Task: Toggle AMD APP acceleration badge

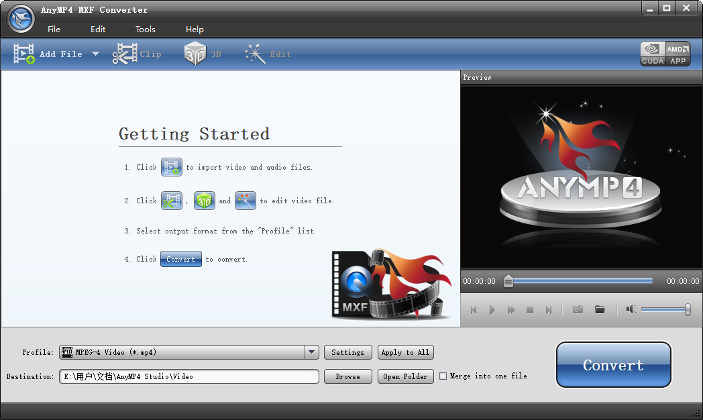Action: point(678,54)
